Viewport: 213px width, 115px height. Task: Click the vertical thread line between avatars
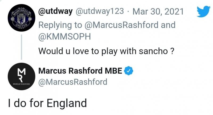[21, 47]
